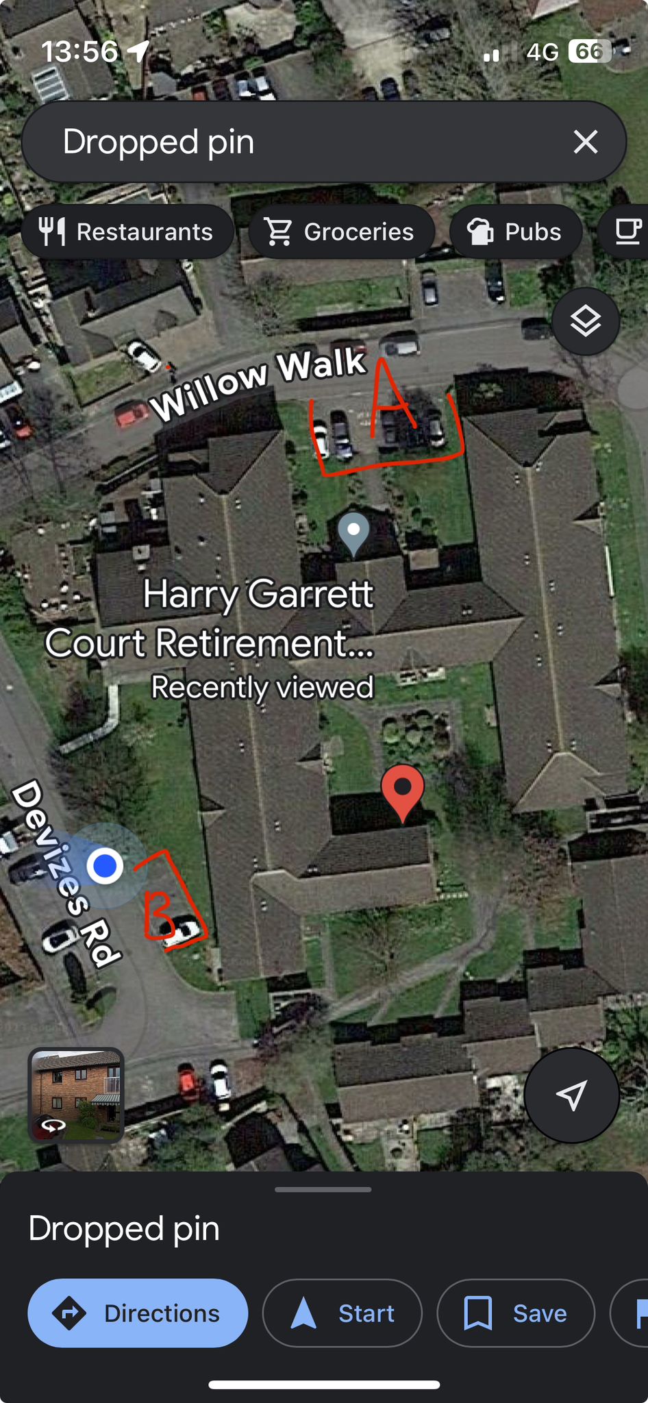Tap the Harry Garrett Court Retirement label
The height and width of the screenshot is (1403, 648).
coord(210,618)
